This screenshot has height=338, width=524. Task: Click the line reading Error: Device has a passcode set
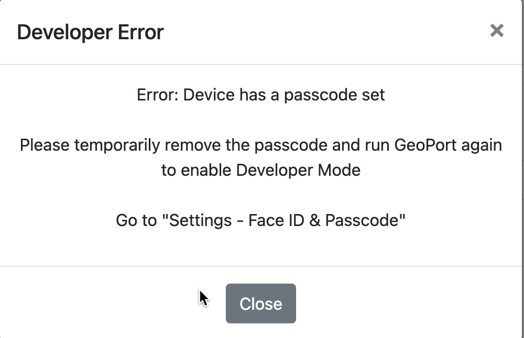click(260, 95)
